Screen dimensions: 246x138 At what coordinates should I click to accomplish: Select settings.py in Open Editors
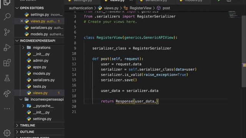[39, 15]
